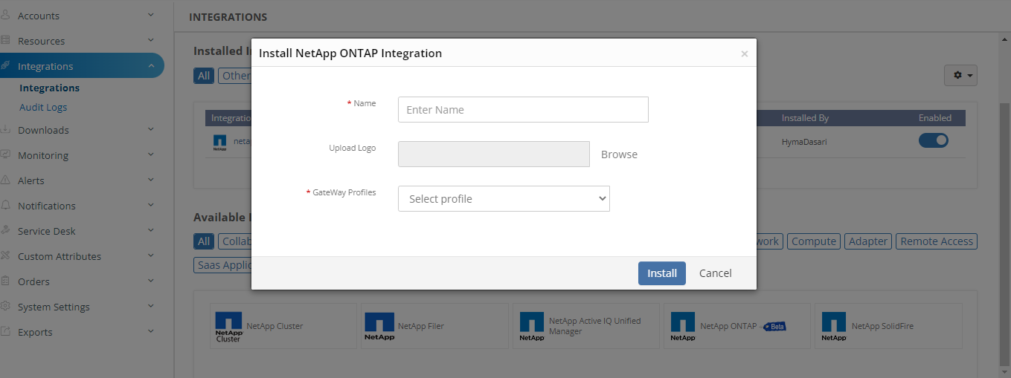Click the Orders sidebar icon

click(5, 281)
